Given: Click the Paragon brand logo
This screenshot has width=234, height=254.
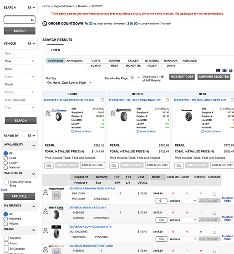Looking at the screenshot, I should tap(56, 189).
